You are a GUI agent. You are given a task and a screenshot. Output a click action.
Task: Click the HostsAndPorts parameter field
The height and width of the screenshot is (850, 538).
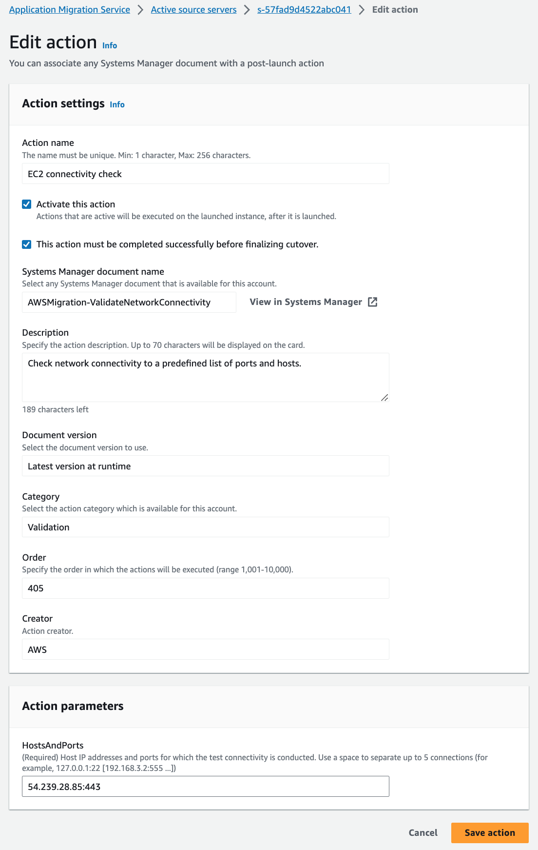pos(205,786)
